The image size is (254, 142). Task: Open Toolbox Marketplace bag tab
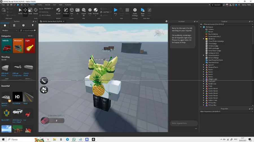pyautogui.click(x=5, y=25)
